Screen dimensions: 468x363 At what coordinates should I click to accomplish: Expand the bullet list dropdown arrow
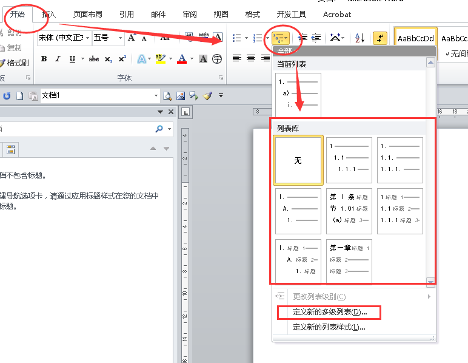pyautogui.click(x=246, y=38)
